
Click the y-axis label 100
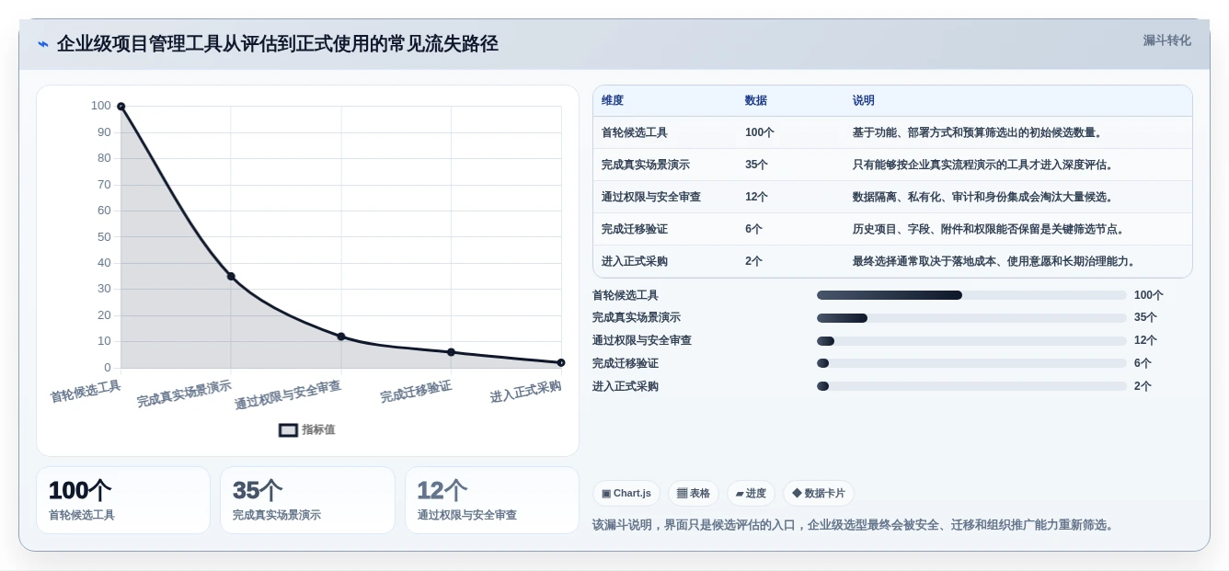[x=101, y=106]
